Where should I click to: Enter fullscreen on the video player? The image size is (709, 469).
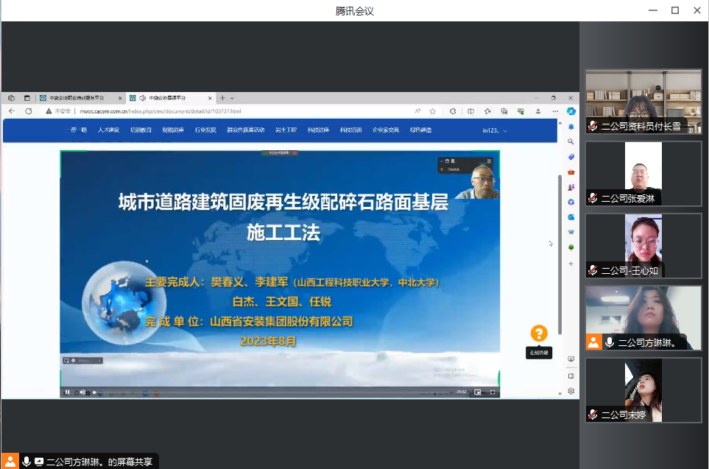[x=493, y=392]
